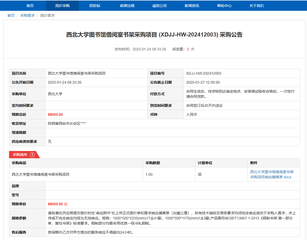This screenshot has width=307, height=240.
Task: Click the 竞价需求 breadcrumb item
Action: pos(47,15)
